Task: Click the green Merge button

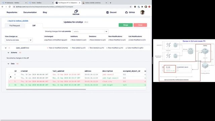Action: click(x=126, y=25)
